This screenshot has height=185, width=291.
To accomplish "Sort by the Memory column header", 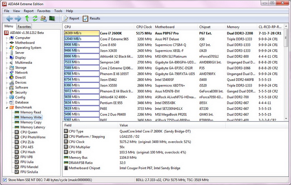I will coord(241,27).
